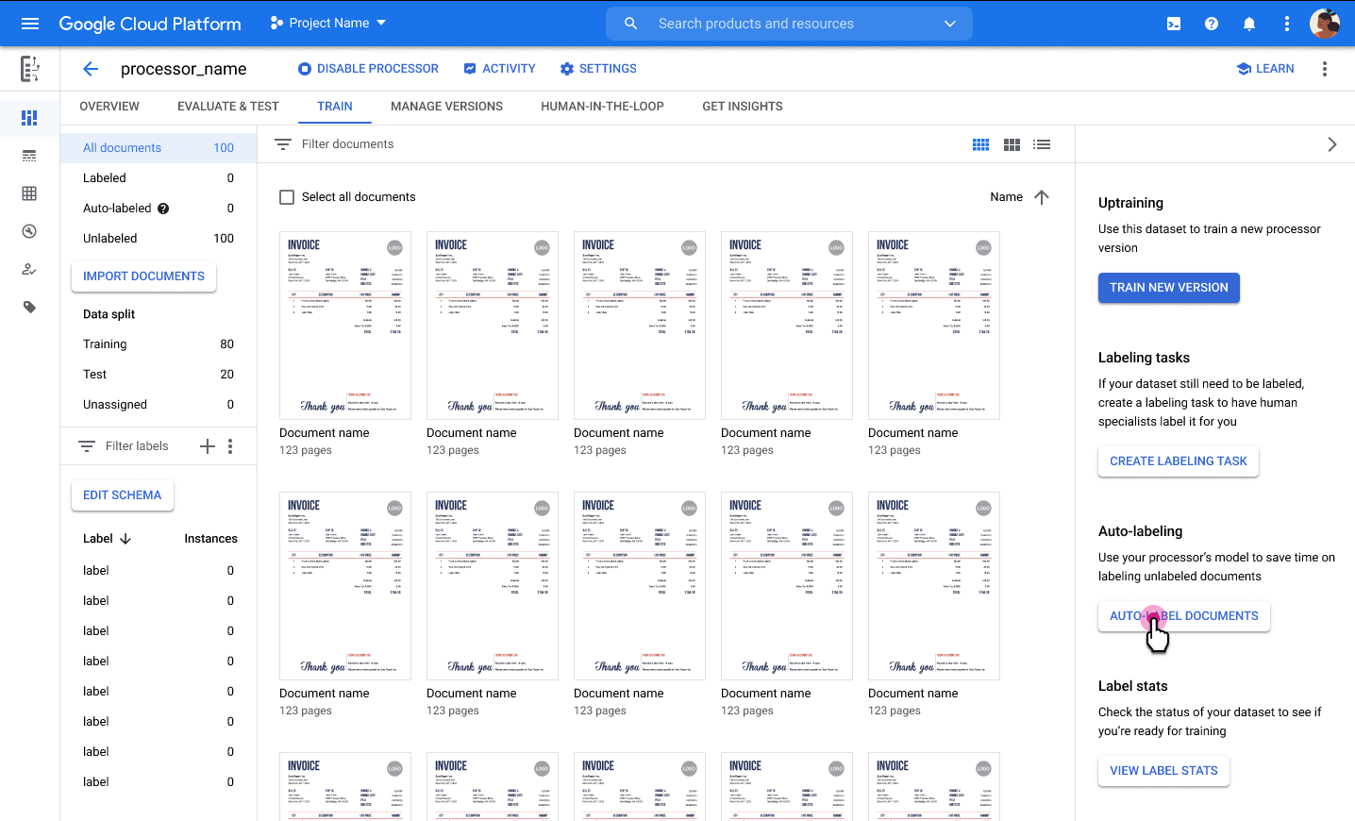Open the help question mark icon

pos(1212,24)
